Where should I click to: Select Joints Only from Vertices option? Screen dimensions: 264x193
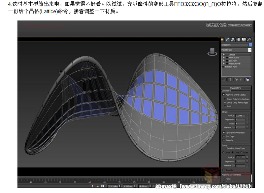click(x=225, y=99)
